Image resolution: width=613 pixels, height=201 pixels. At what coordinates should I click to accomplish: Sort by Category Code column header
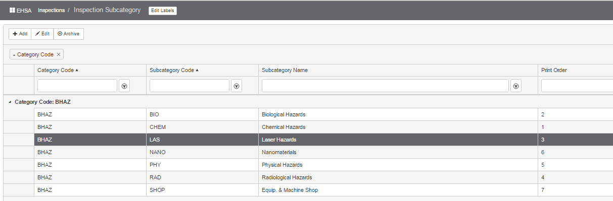[x=58, y=70]
